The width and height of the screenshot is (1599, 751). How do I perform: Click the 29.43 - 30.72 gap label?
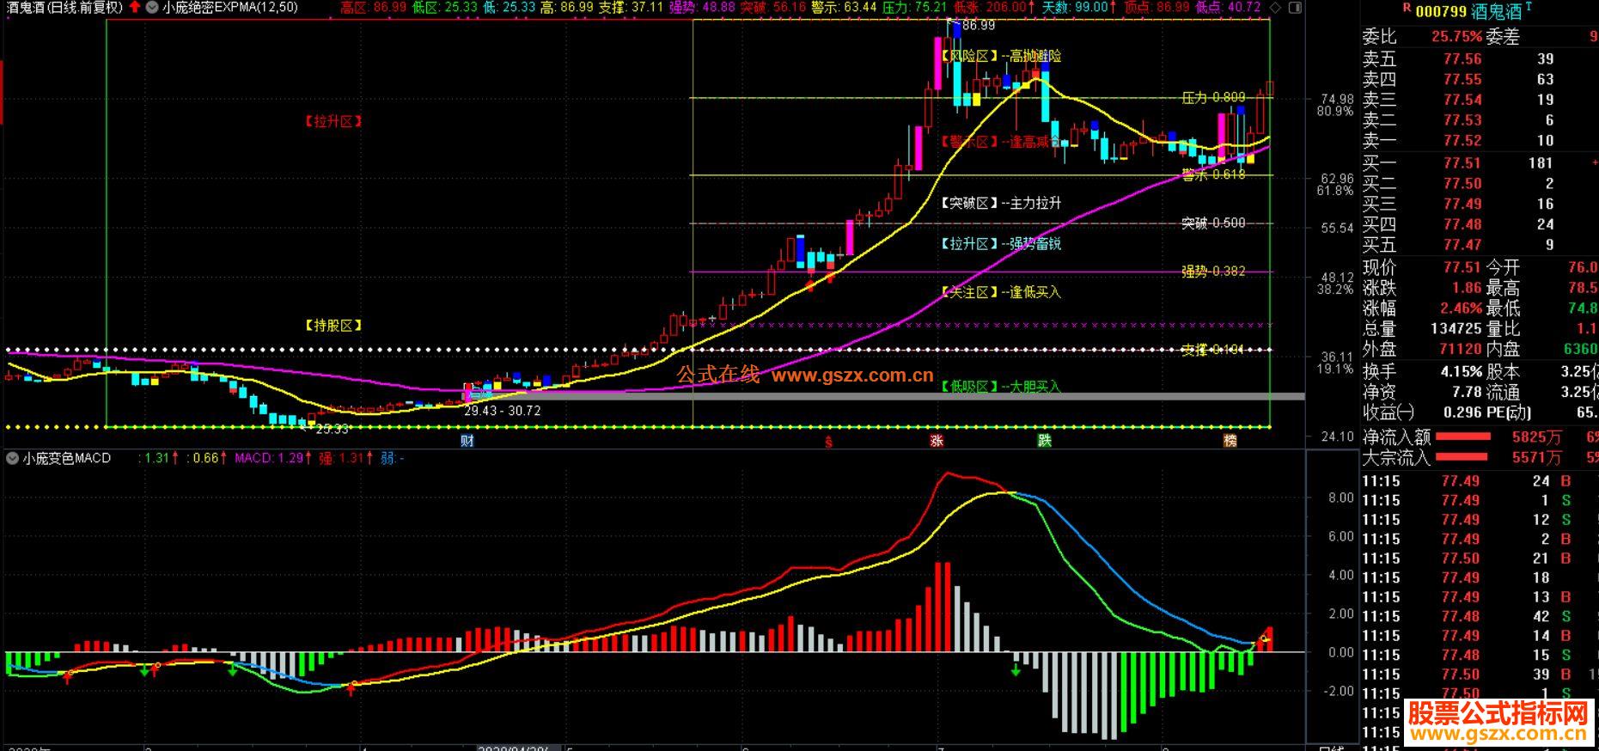coord(503,411)
